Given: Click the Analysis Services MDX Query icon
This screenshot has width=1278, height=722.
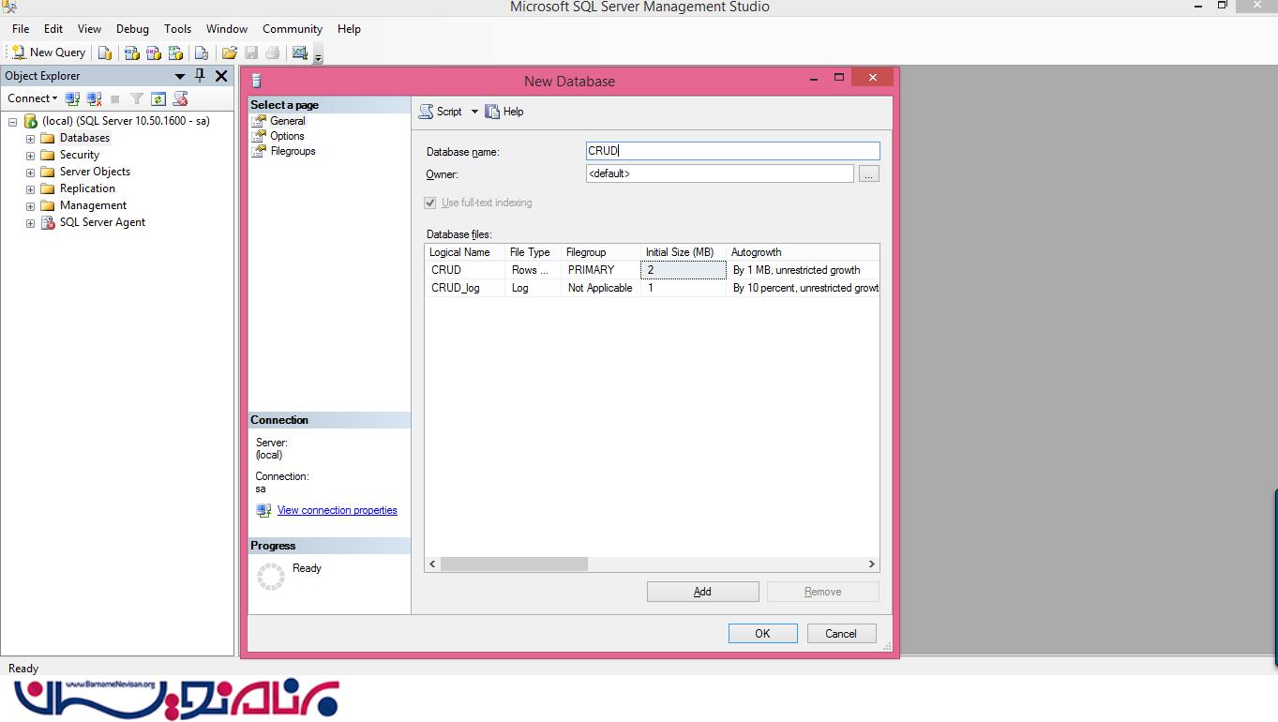Looking at the screenshot, I should [x=132, y=53].
